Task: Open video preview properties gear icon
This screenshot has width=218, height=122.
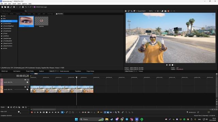Action: [126, 11]
